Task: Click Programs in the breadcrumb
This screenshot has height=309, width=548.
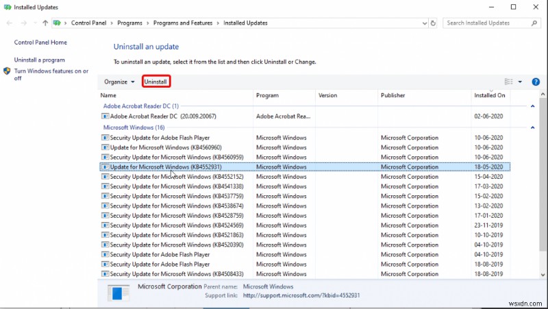Action: [x=129, y=23]
